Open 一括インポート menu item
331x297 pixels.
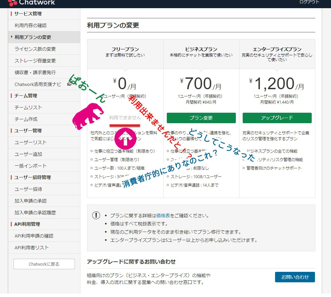point(44,166)
